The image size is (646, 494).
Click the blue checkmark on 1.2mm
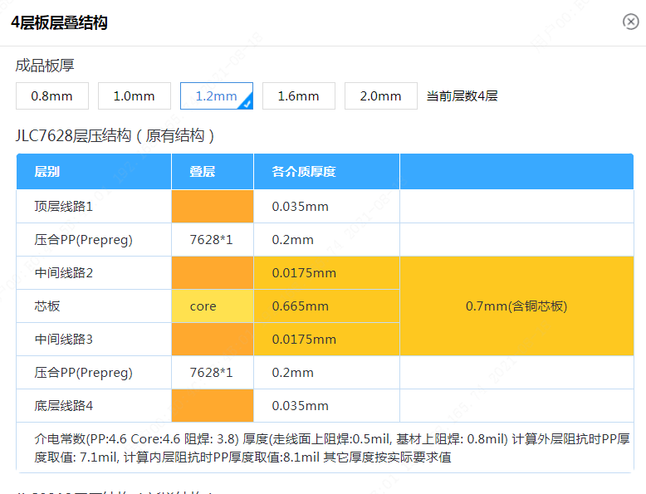247,104
